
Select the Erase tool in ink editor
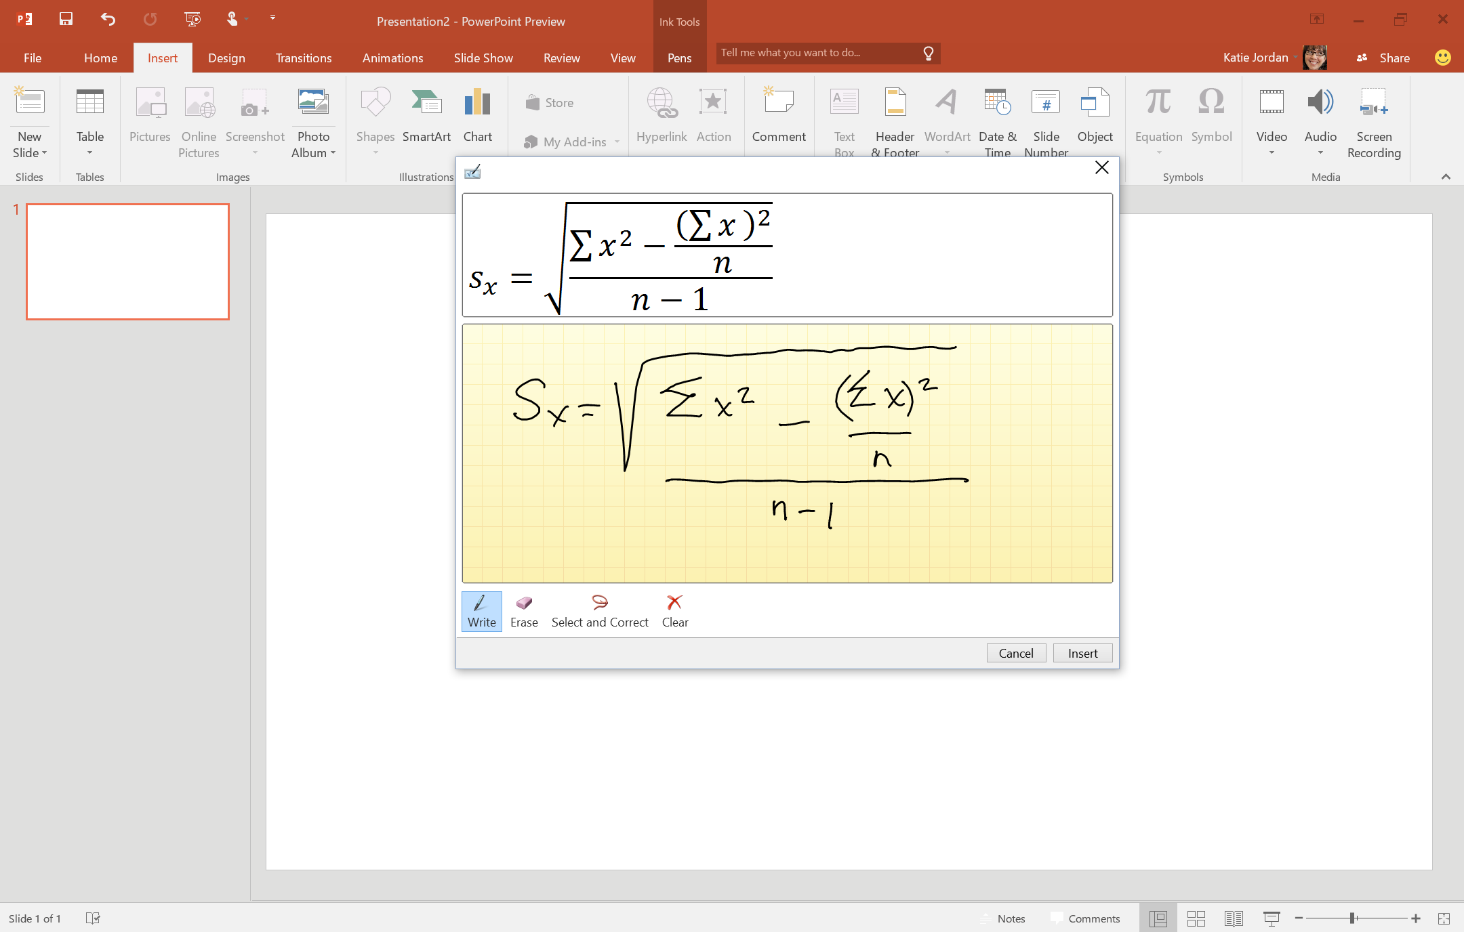523,609
